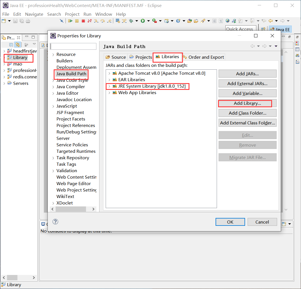
Task: Click the Step Return icon
Action: tap(109, 21)
